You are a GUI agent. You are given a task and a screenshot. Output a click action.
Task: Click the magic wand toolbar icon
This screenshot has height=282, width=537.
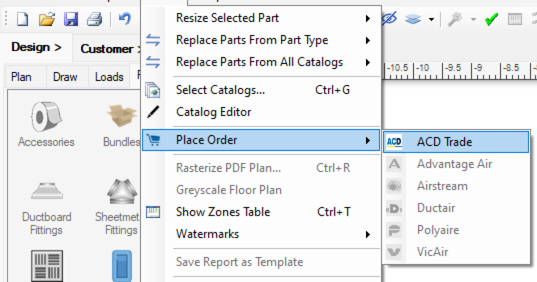[455, 19]
